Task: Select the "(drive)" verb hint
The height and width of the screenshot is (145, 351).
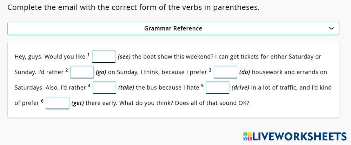Action: pyautogui.click(x=240, y=88)
